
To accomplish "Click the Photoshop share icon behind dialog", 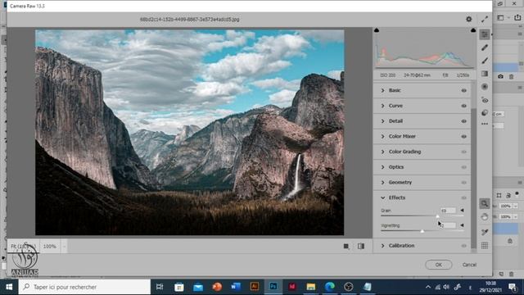I will (x=517, y=17).
